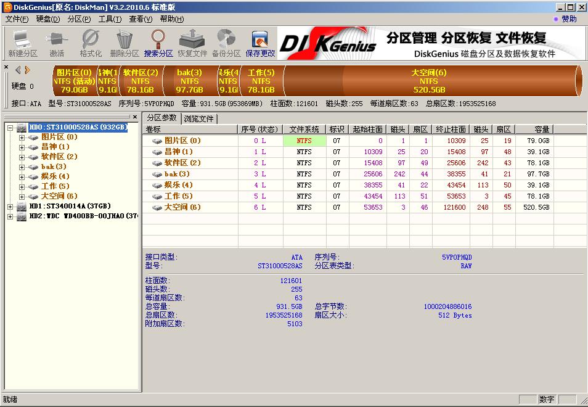Open the 搜索分区 (Search Partition) tool
Screen dimensions: 588x407
coord(158,44)
